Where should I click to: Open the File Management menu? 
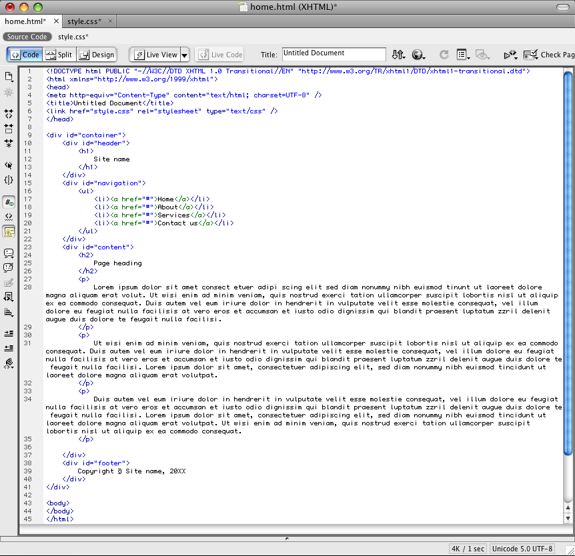coord(399,55)
